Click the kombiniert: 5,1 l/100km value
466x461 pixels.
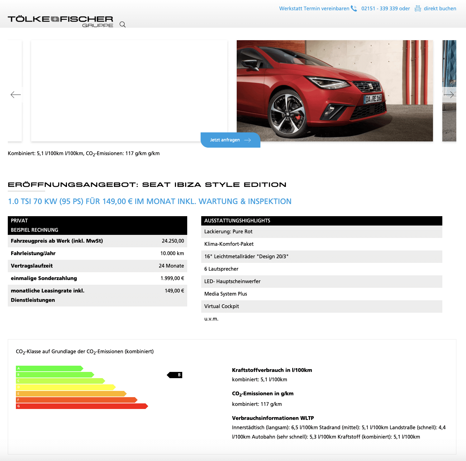click(x=259, y=379)
